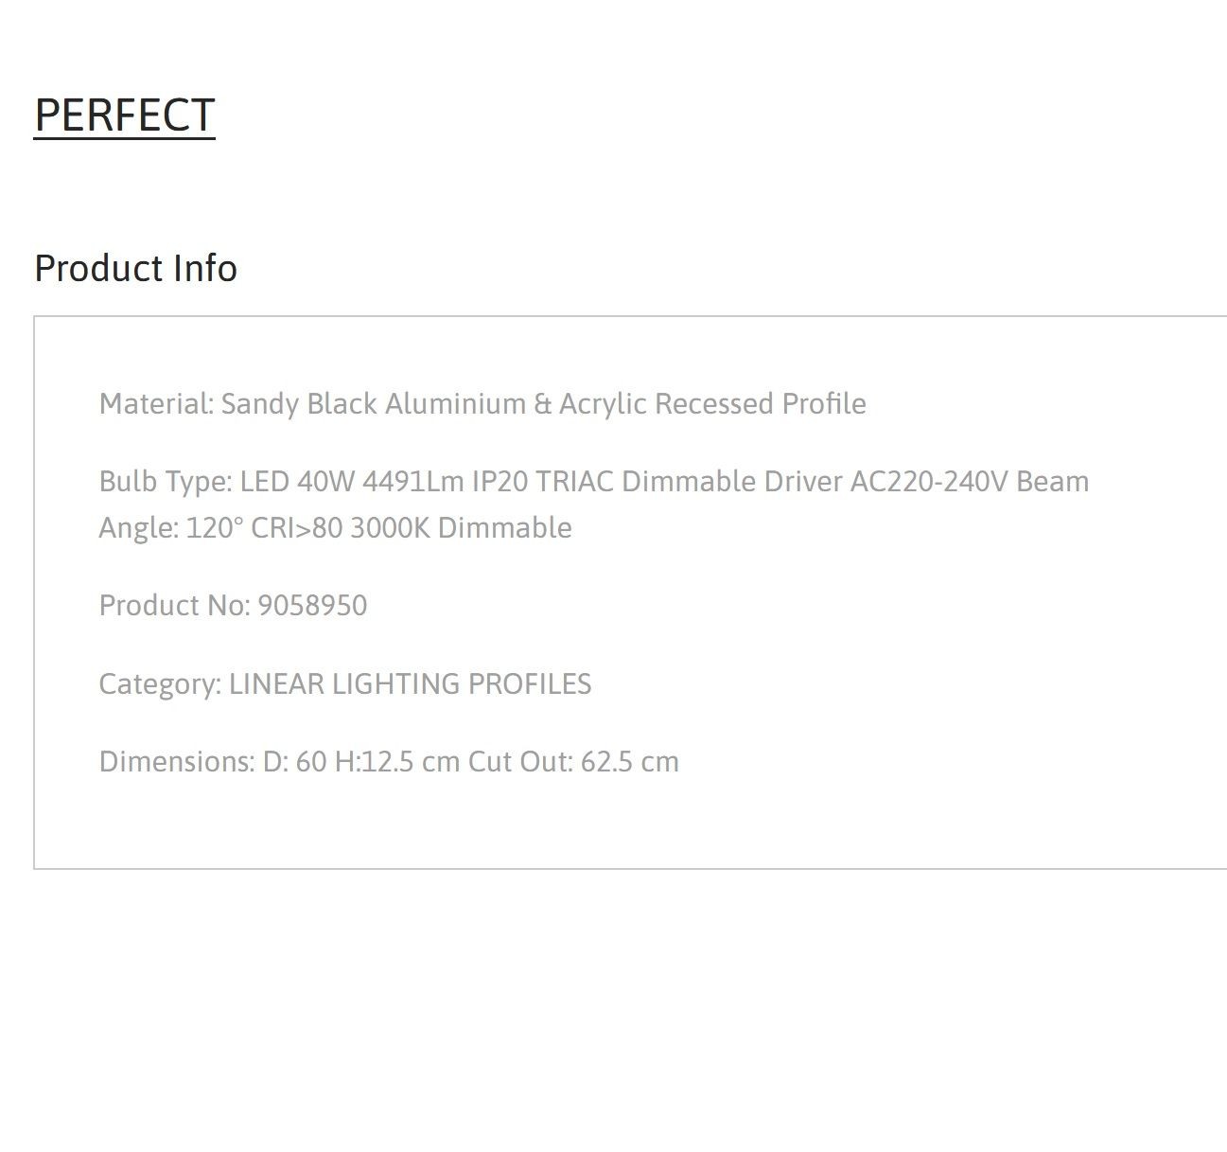Click the Cut Out 62.5 cm text

point(573,761)
